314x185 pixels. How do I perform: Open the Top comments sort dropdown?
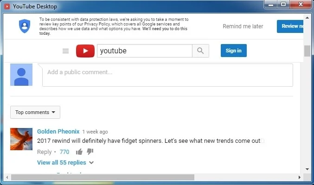[x=35, y=112]
